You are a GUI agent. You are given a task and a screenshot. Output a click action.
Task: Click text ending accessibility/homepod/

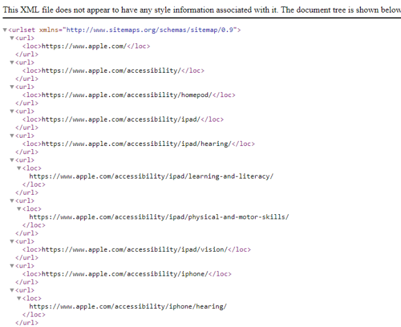[127, 95]
